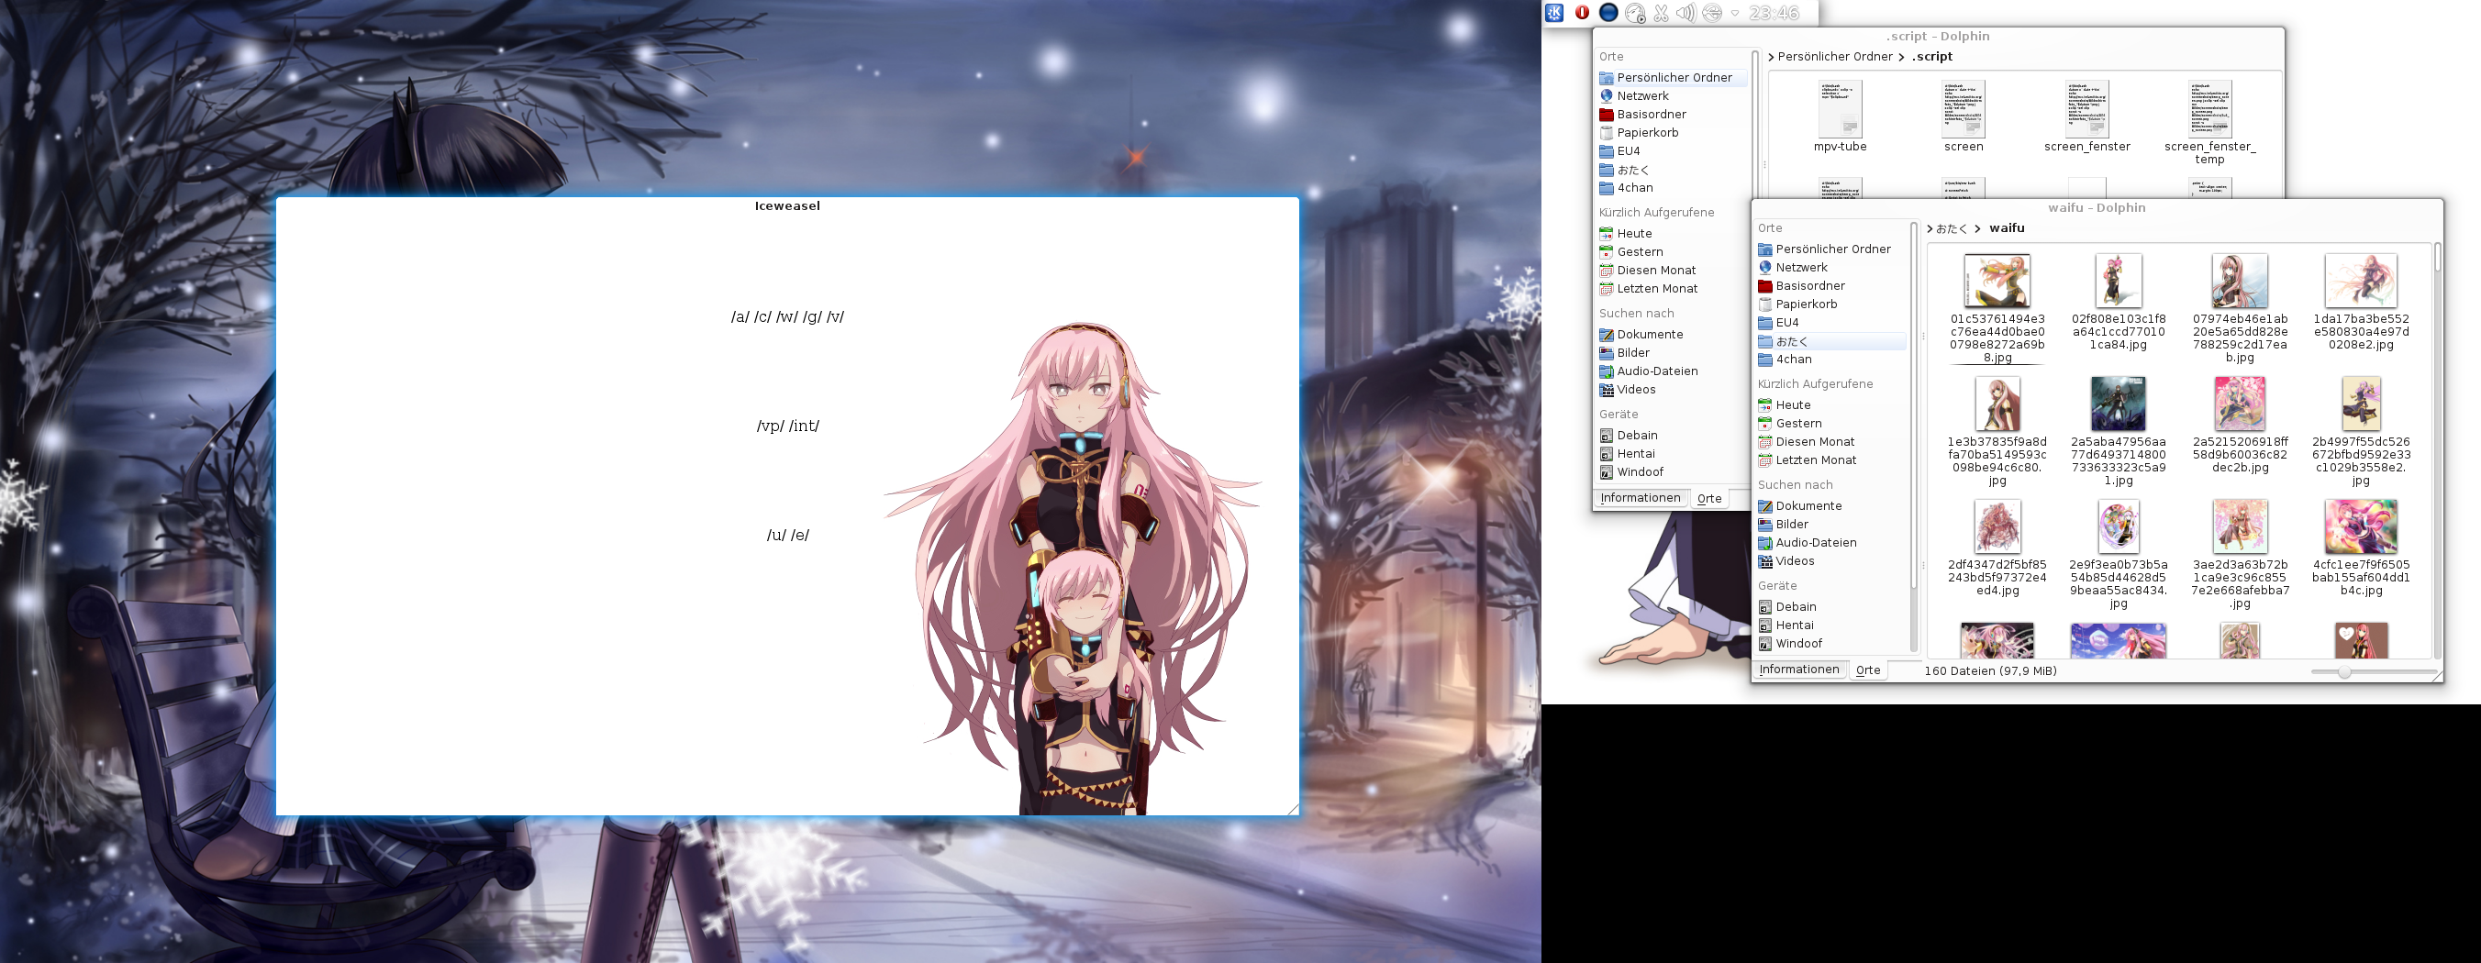Switch to Informationen tab in .script Dolphin
This screenshot has height=963, width=2481.
click(1641, 499)
